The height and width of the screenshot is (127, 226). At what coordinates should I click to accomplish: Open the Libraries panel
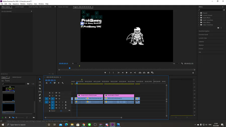click(x=201, y=42)
